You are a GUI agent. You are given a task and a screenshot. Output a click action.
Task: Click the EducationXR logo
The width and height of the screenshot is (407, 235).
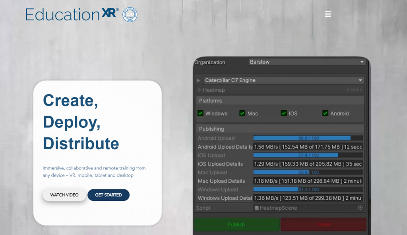(x=72, y=15)
